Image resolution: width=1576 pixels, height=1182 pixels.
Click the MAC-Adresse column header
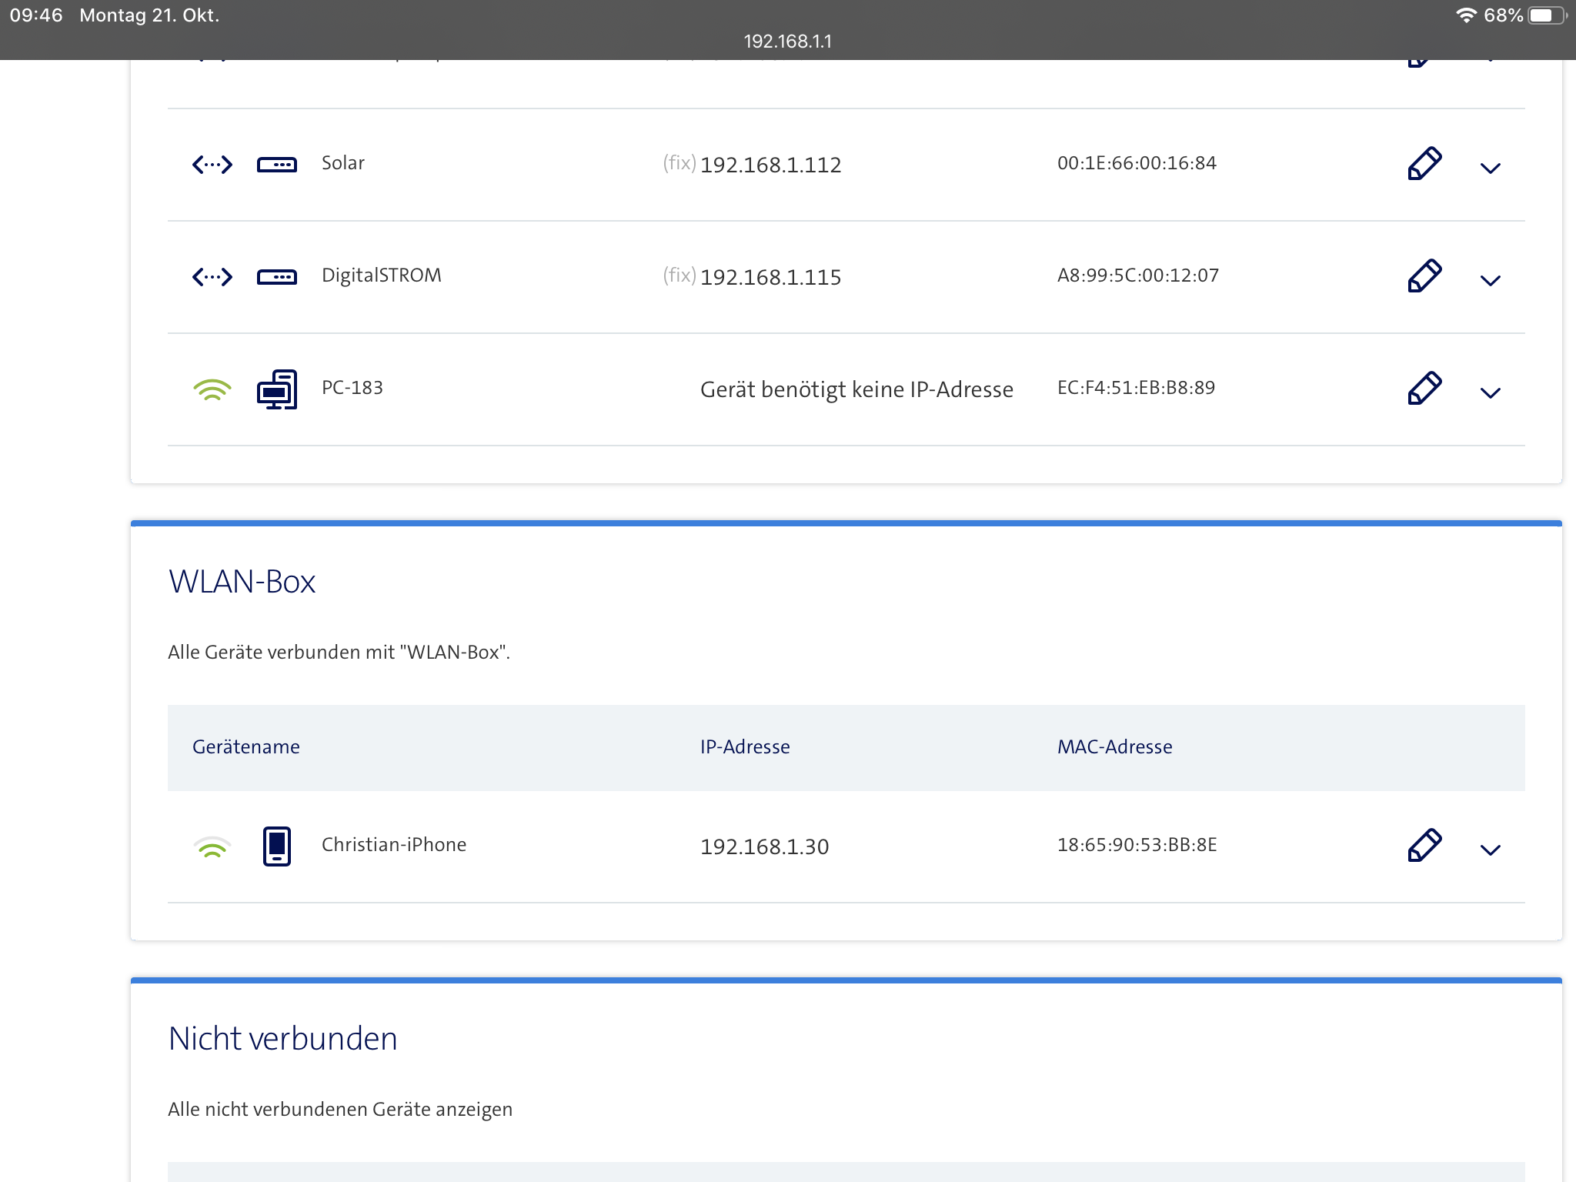click(1114, 747)
